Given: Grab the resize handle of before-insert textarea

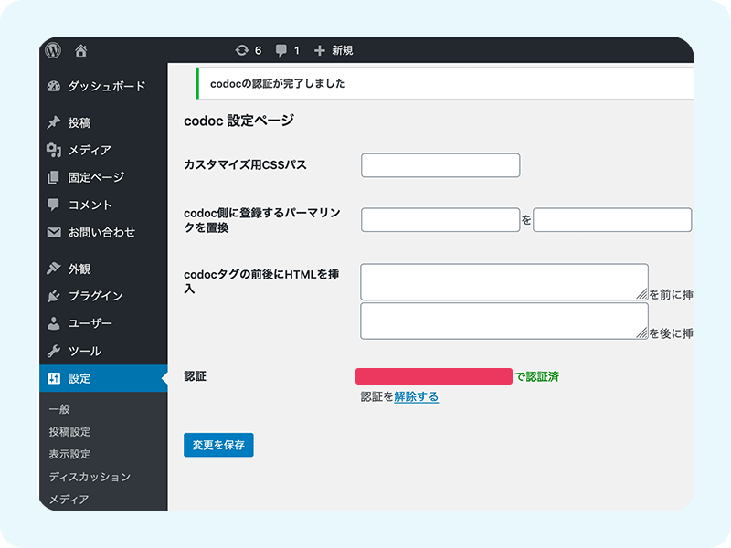Looking at the screenshot, I should (x=642, y=294).
